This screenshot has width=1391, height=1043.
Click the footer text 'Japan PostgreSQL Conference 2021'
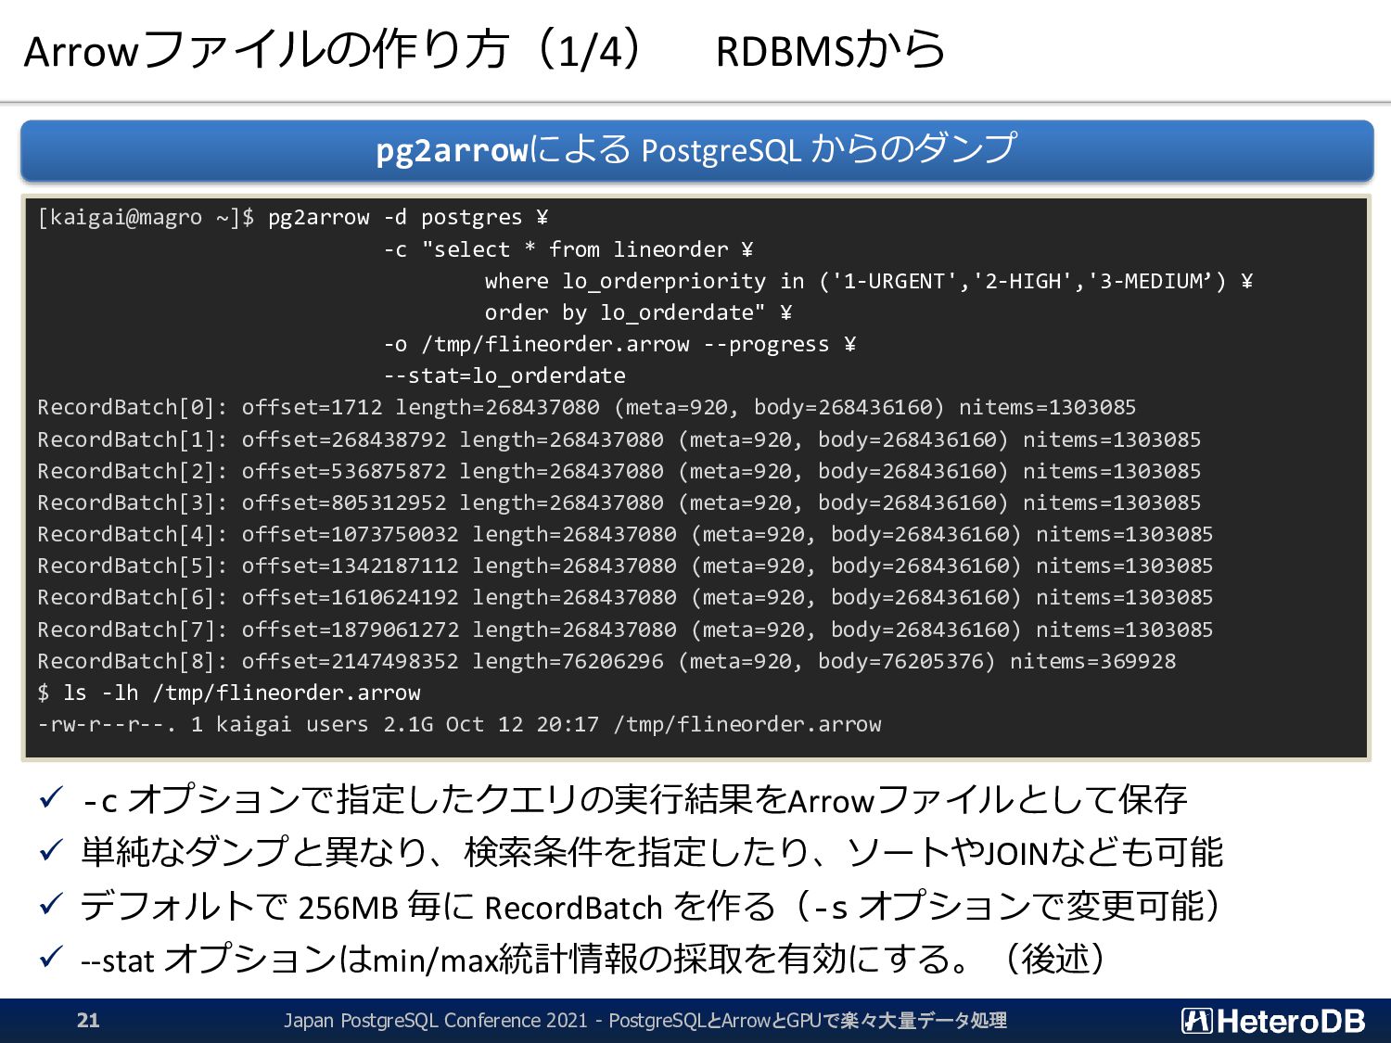pyautogui.click(x=436, y=1021)
